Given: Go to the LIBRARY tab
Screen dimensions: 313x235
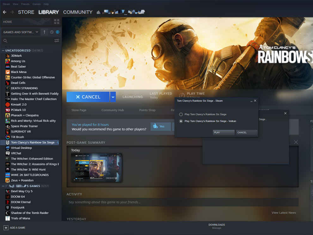Looking at the screenshot, I should tap(48, 12).
